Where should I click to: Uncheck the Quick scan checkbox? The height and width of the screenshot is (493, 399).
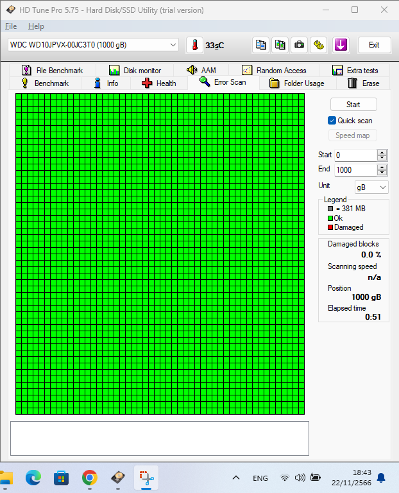coord(332,121)
